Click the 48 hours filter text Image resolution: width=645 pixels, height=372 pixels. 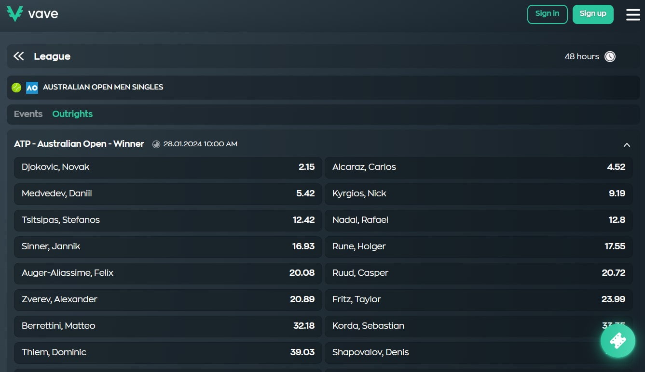[x=582, y=57]
